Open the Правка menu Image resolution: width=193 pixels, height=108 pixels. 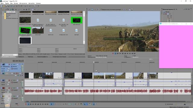point(7,3)
